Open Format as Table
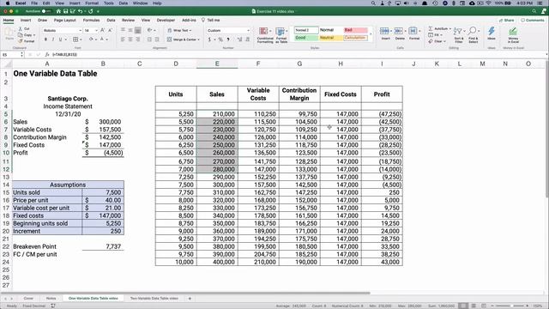 coord(281,35)
